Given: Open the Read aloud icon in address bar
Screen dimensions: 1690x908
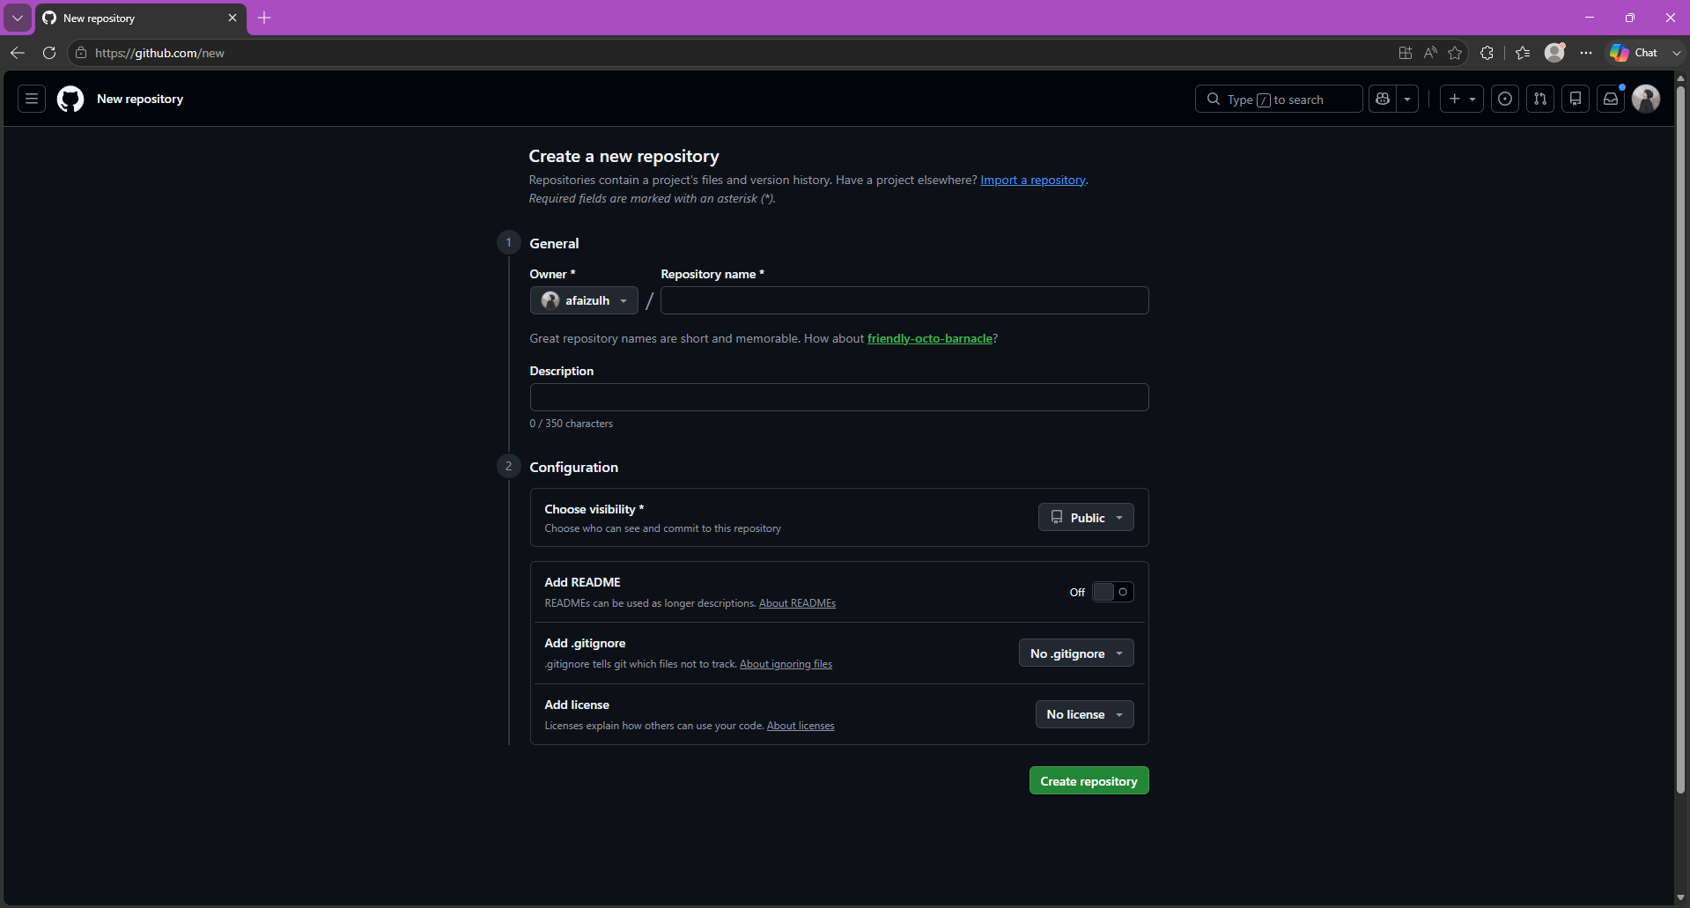Looking at the screenshot, I should click(x=1430, y=53).
